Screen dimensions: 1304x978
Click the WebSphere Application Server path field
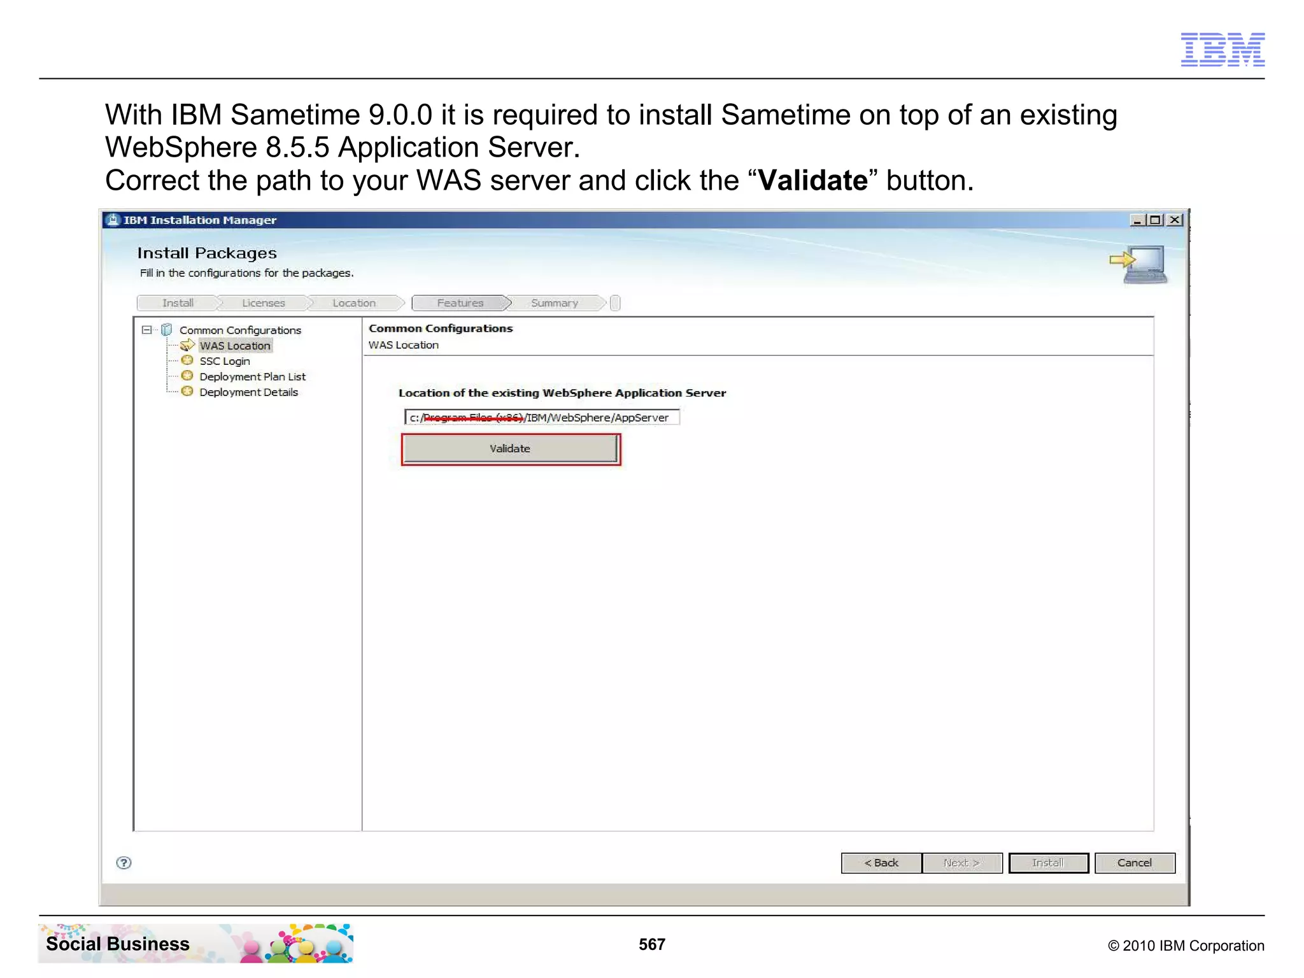click(x=542, y=418)
